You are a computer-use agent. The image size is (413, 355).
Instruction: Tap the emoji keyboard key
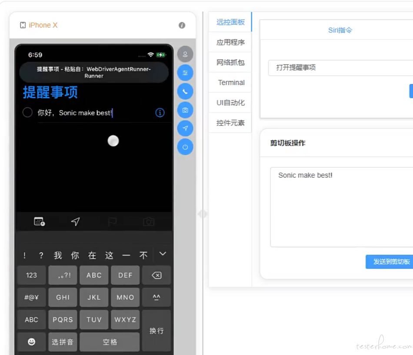pos(32,342)
